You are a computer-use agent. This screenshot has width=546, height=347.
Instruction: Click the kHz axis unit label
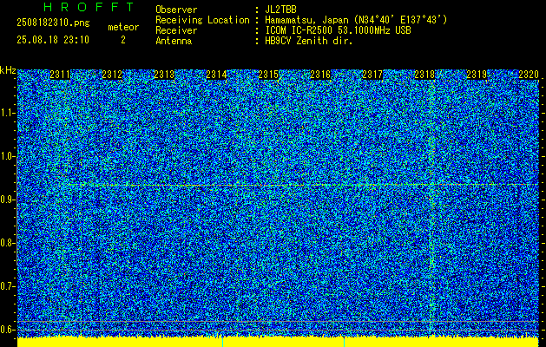(8, 71)
